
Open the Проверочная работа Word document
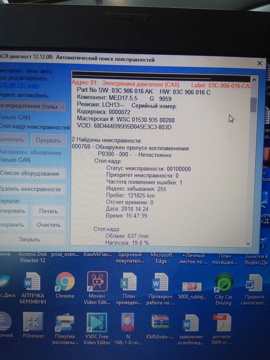(x=160, y=289)
